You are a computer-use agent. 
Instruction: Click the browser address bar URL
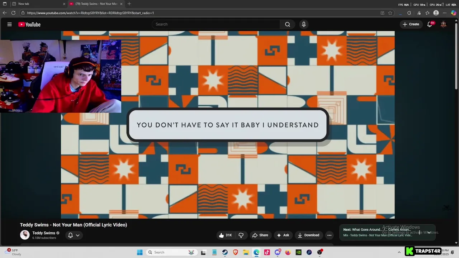click(90, 13)
